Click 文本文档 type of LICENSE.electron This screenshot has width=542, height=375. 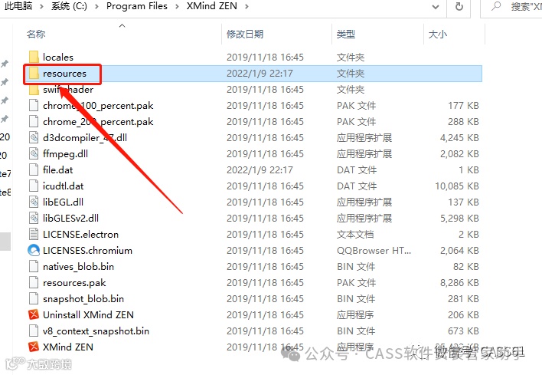coord(355,235)
